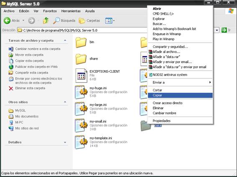
Task: Choose Abrir in context menu
Action: click(180, 9)
